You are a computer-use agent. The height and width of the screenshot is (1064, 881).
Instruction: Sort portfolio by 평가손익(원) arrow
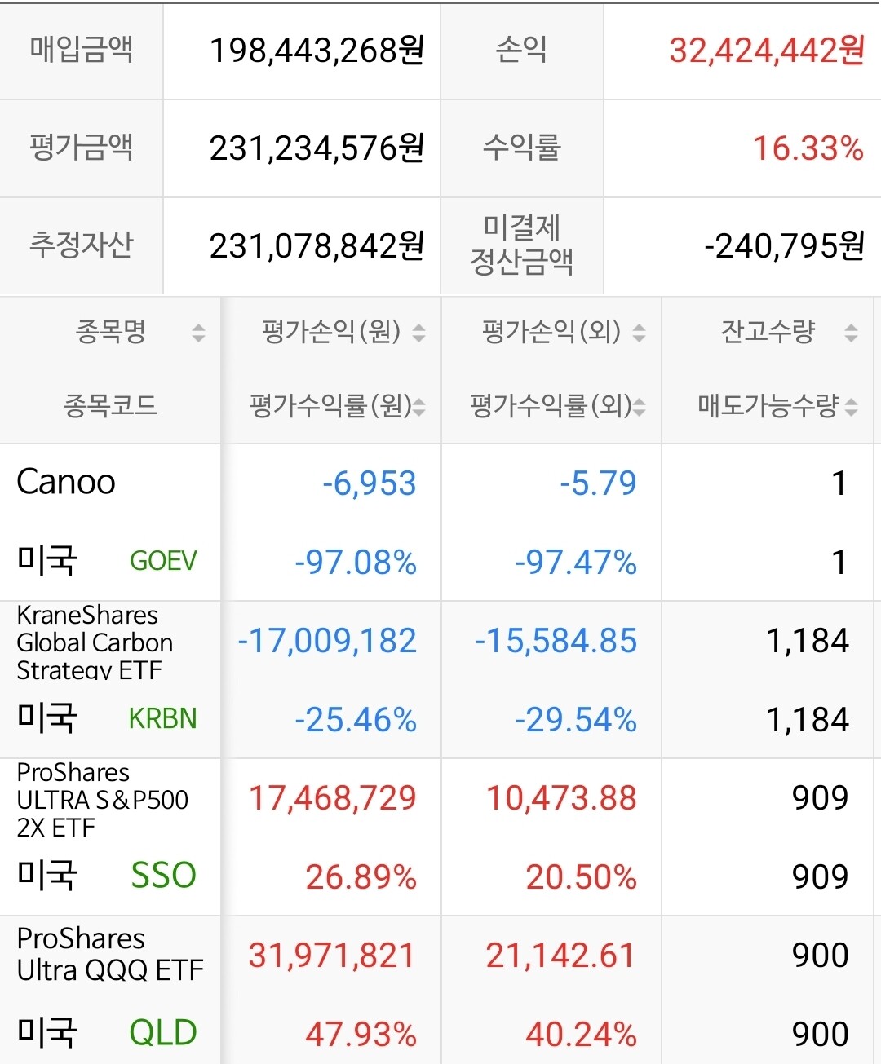(420, 333)
